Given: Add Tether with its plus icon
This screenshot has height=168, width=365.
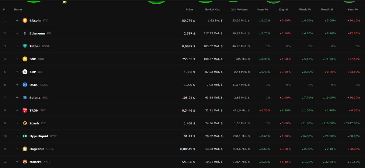Looking at the screenshot, I should (17, 46).
